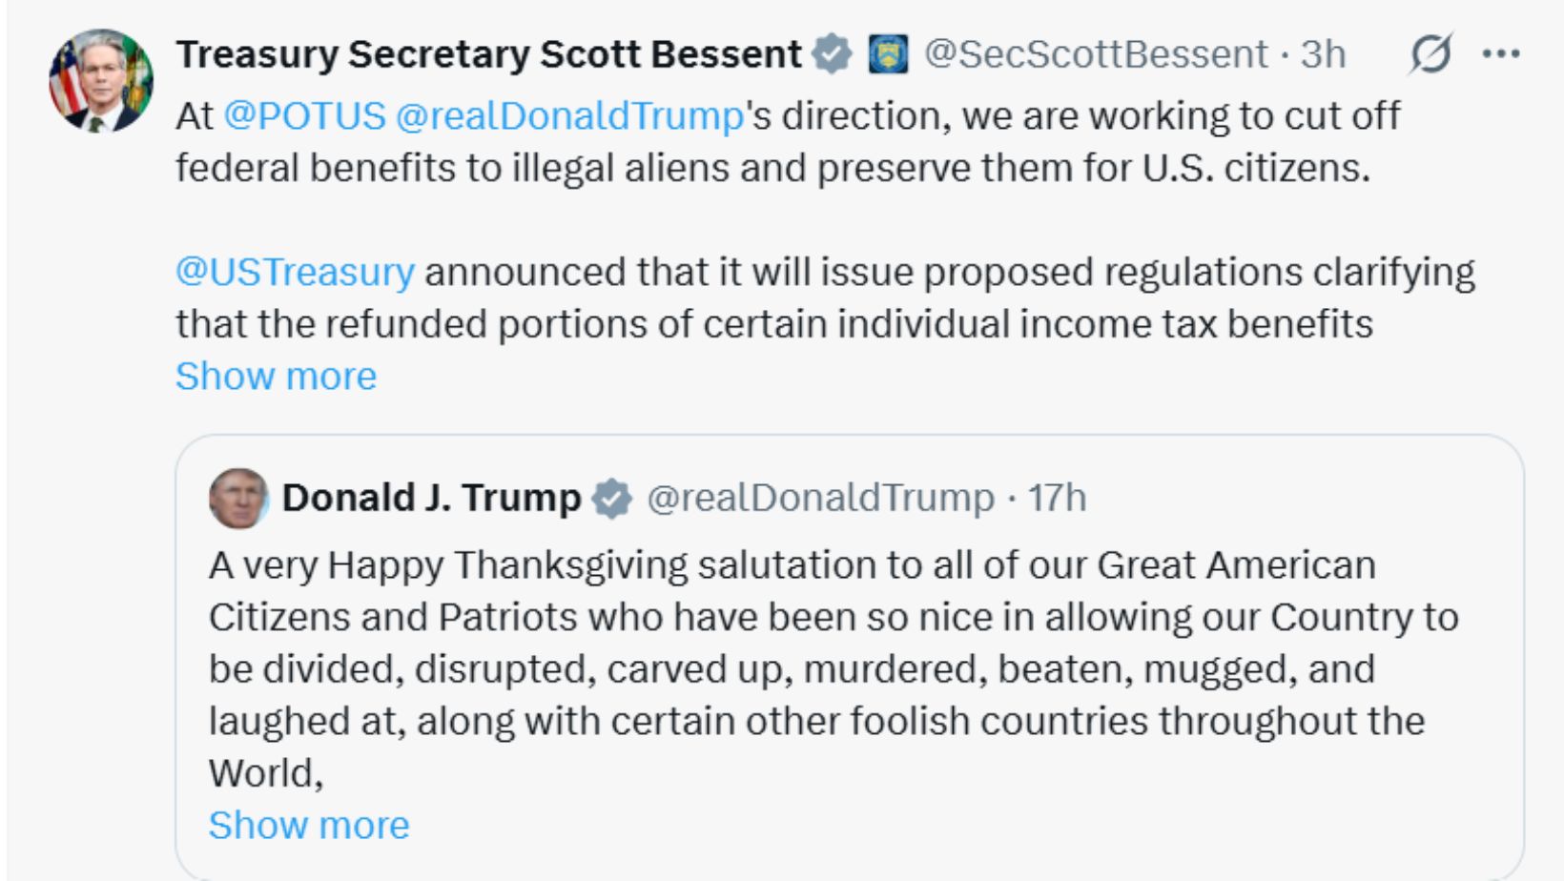Click the Treasury seal affiliation badge

click(x=888, y=54)
